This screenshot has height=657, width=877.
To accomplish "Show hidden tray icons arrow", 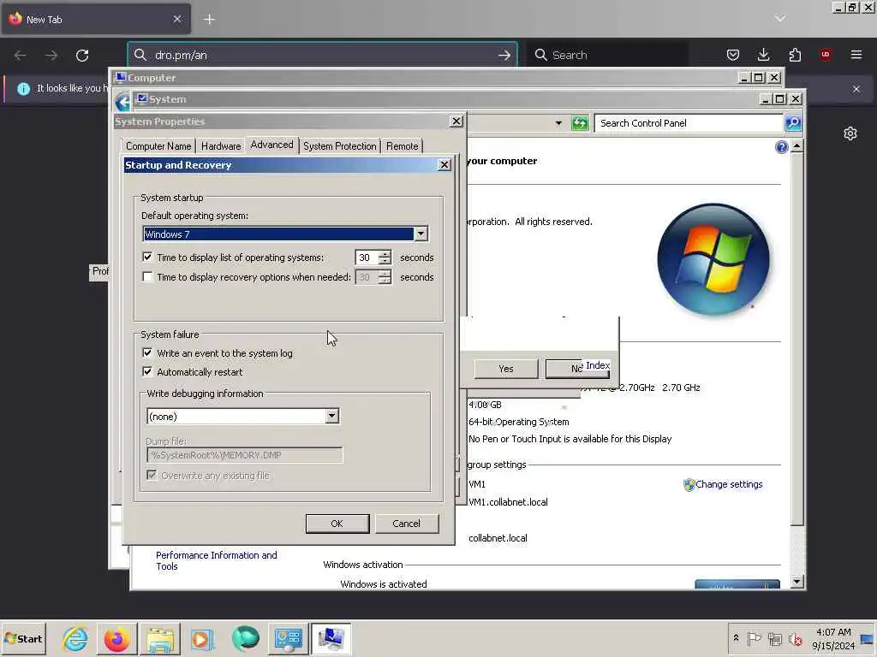I will coord(736,638).
